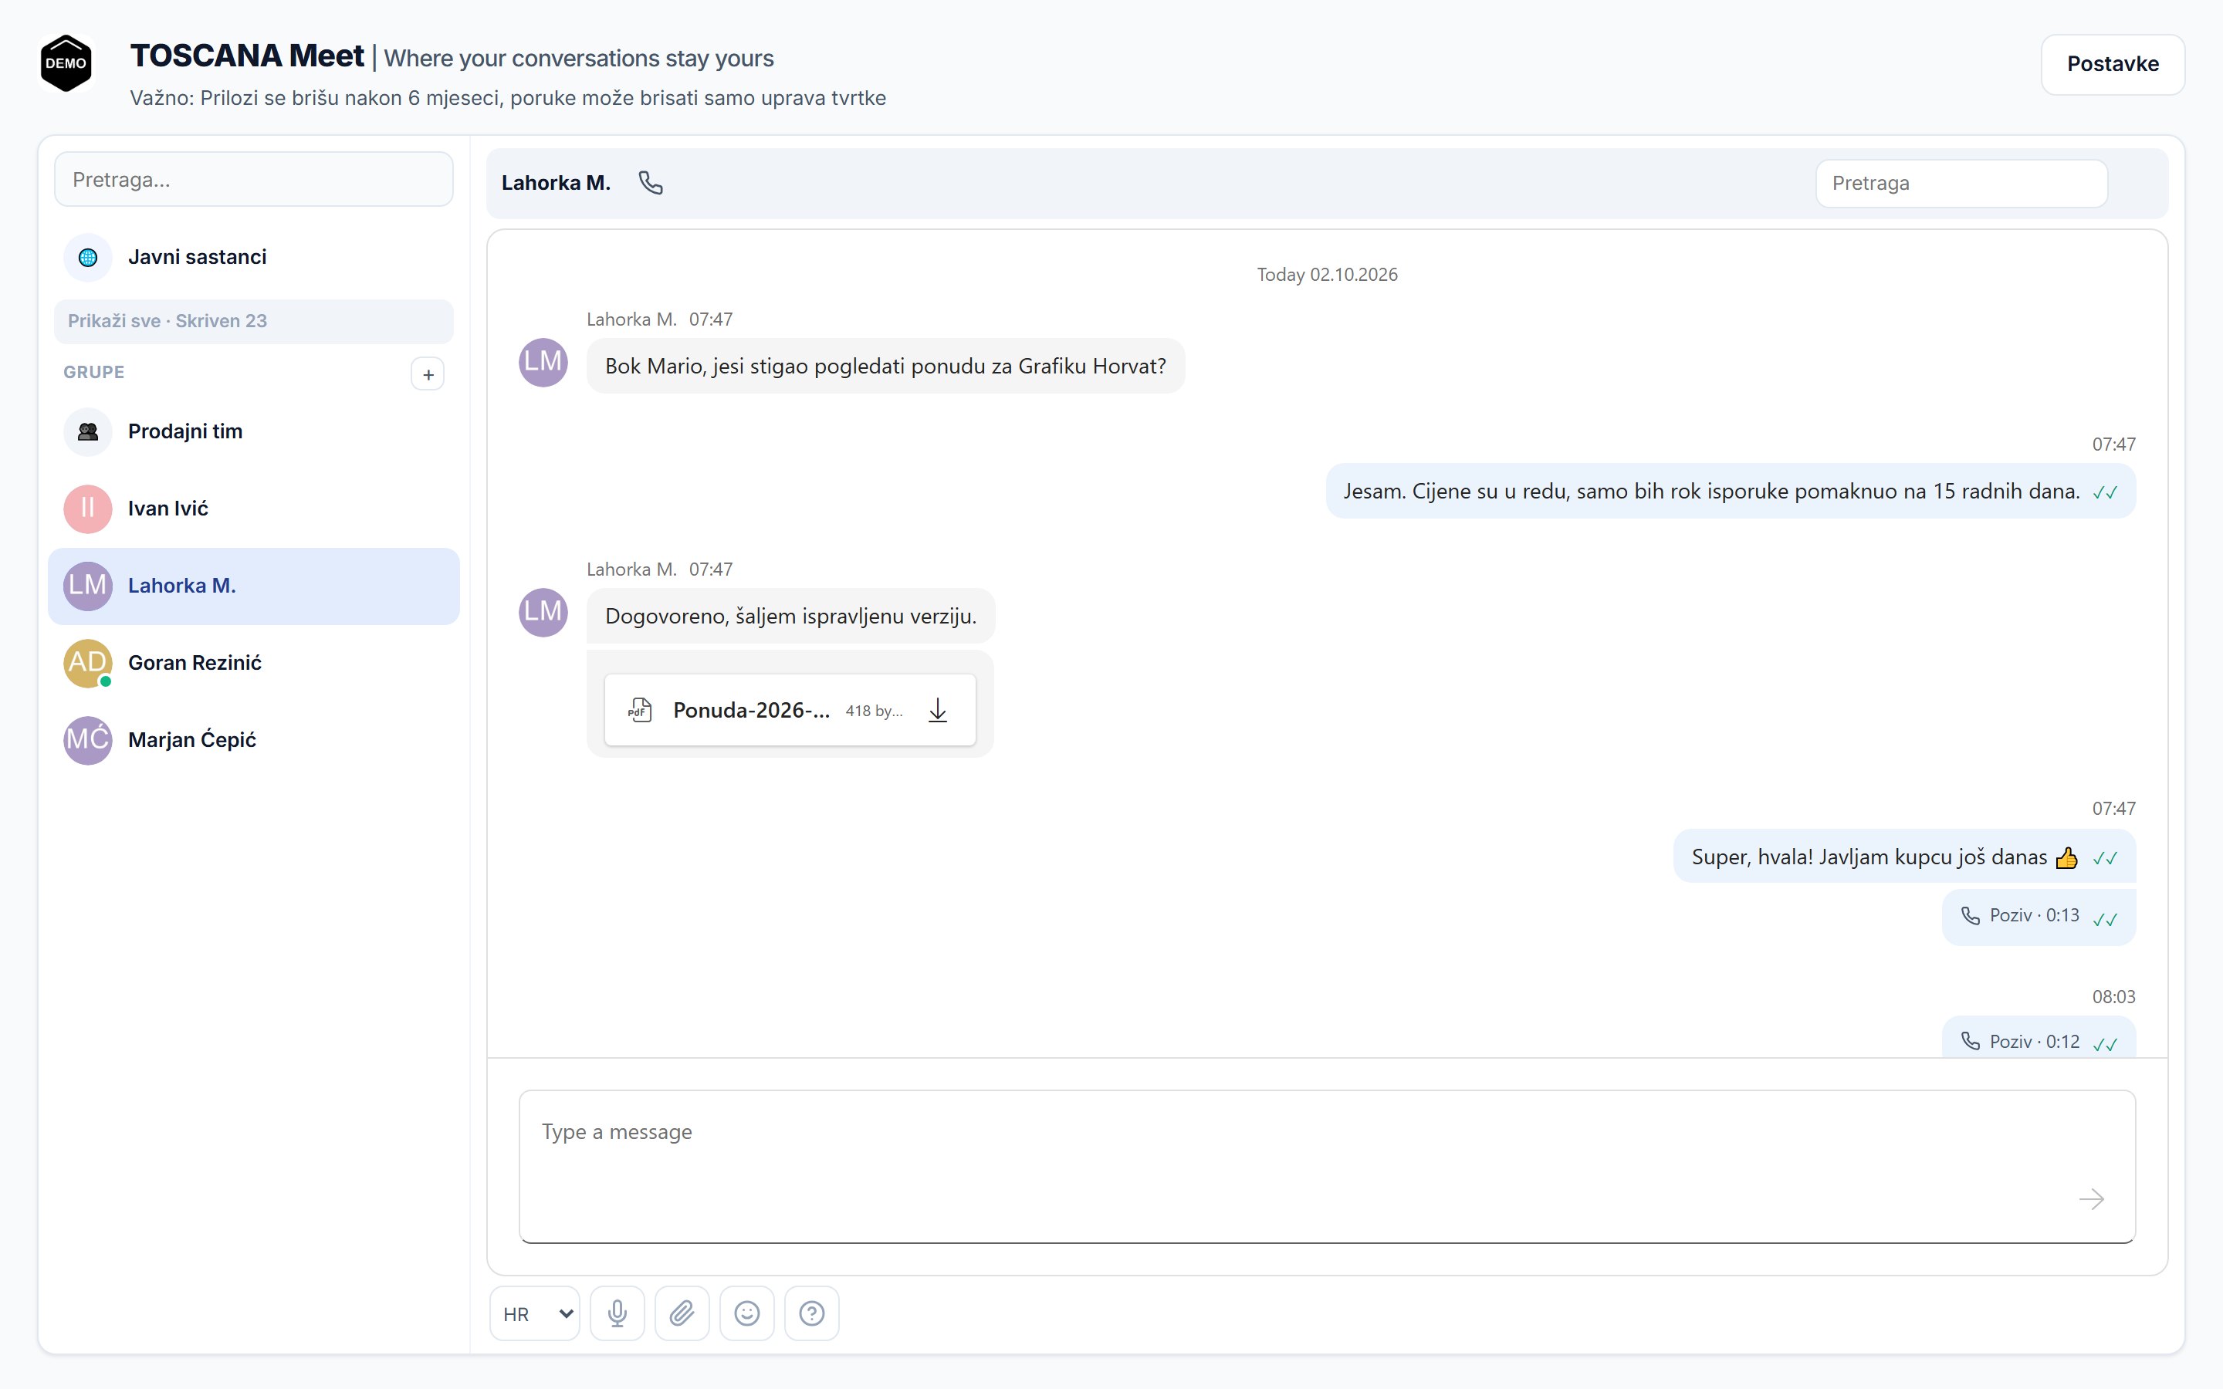Click the message 'Bok Mario, jesi stigao pogledati ponudu...'
Screen dimensions: 2223x1389
885,367
